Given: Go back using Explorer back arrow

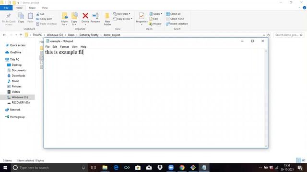Looking at the screenshot, I should [4, 35].
